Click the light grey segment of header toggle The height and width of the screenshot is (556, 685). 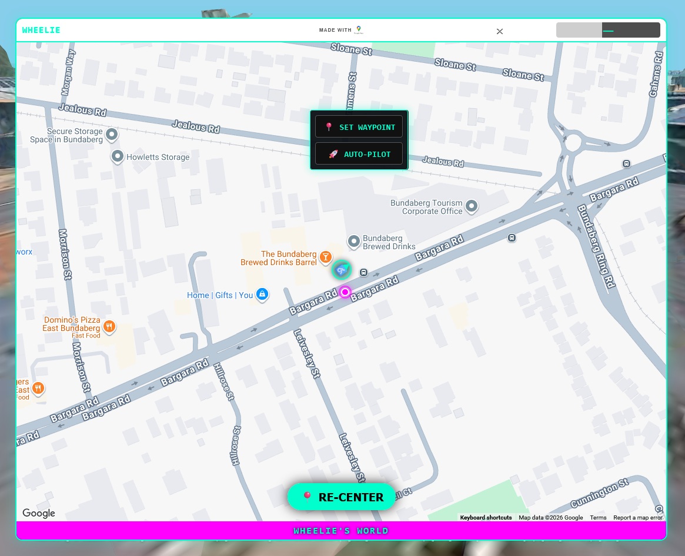click(x=579, y=30)
